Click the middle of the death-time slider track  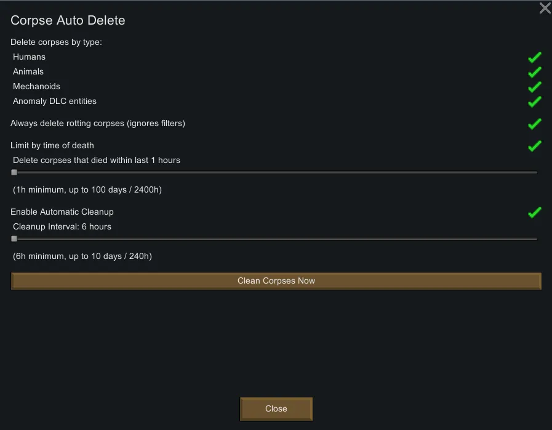point(275,172)
